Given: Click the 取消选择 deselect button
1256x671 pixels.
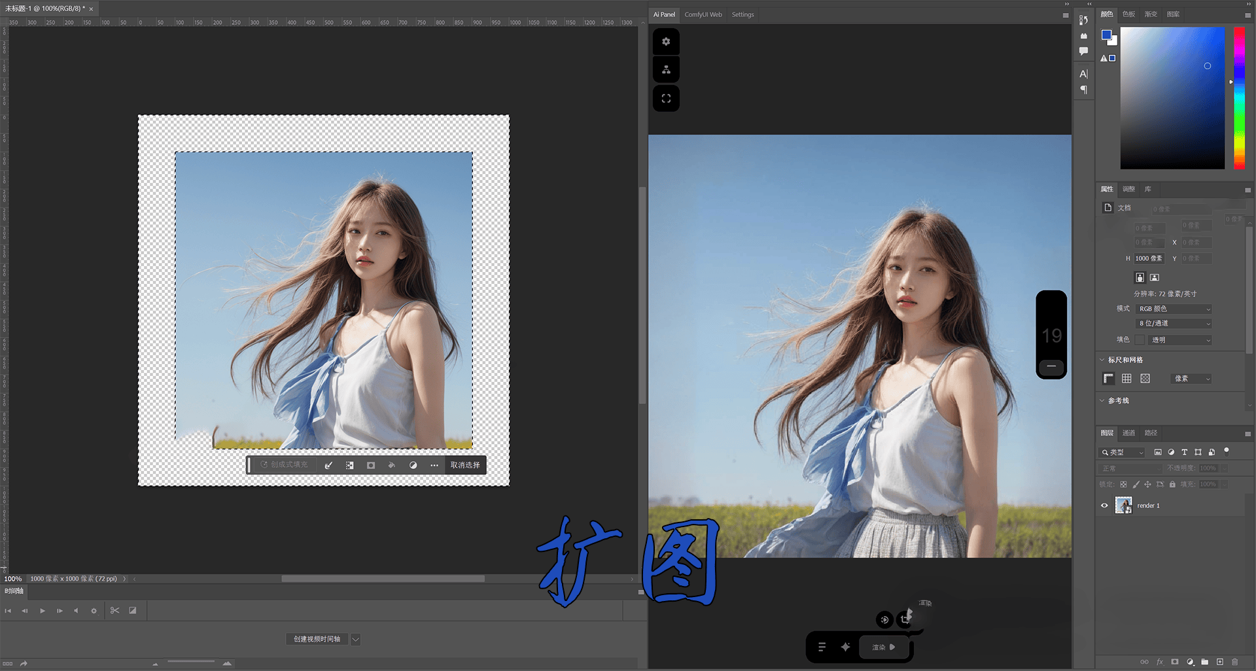Looking at the screenshot, I should tap(465, 465).
